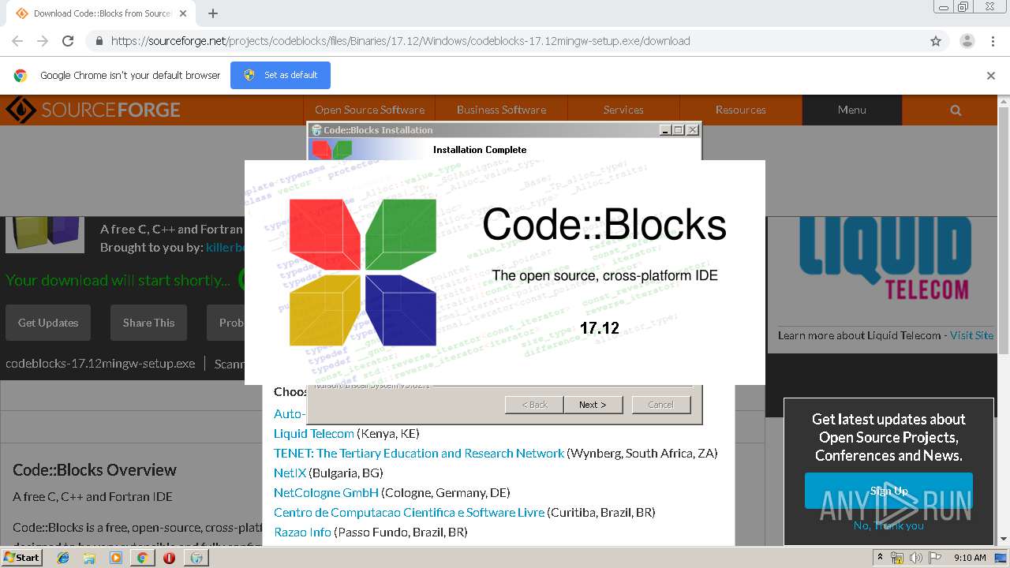Click Sign Up for updates button

click(888, 491)
